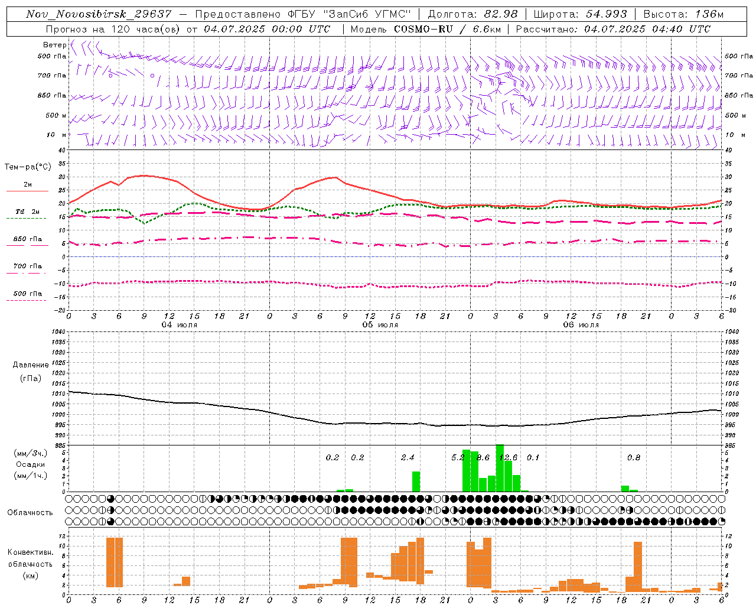The width and height of the screenshot is (756, 605).
Task: Click the tallest green precipitation bar near 12.6
Action: tap(500, 468)
